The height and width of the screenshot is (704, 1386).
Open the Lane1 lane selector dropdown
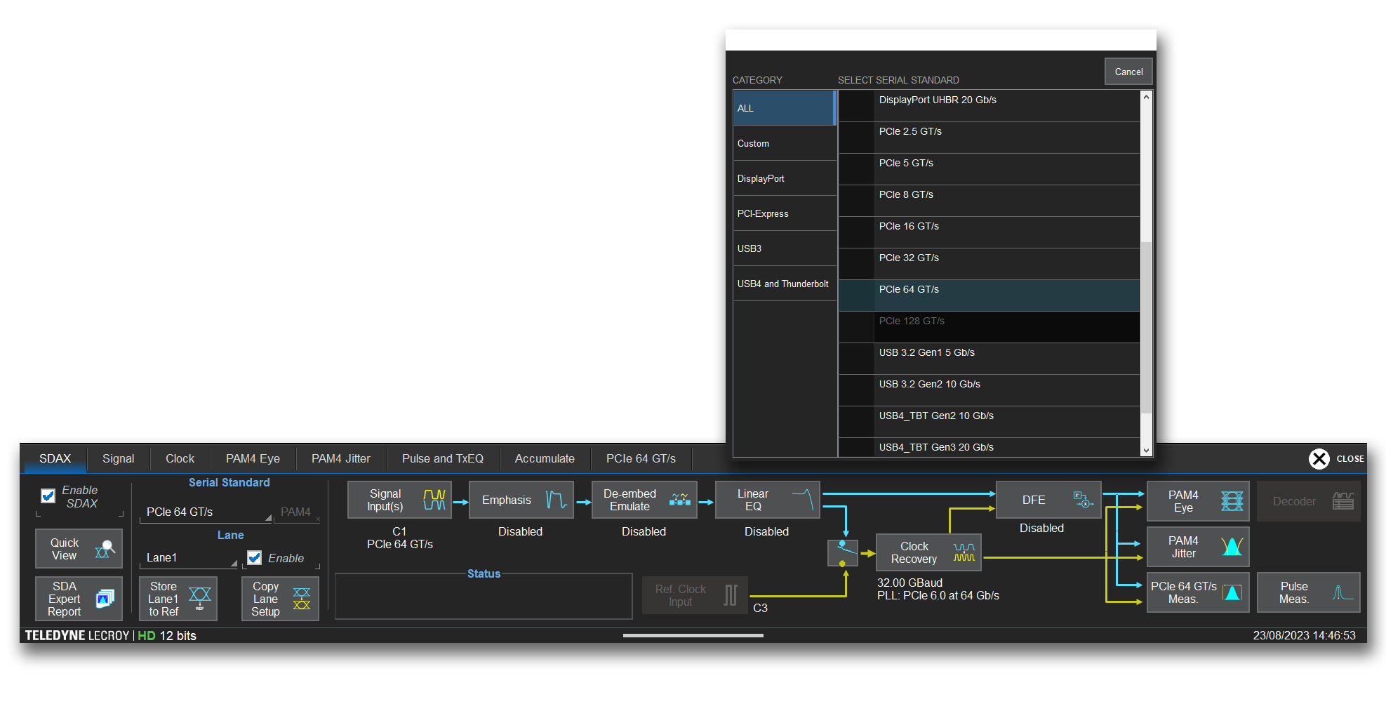(189, 558)
